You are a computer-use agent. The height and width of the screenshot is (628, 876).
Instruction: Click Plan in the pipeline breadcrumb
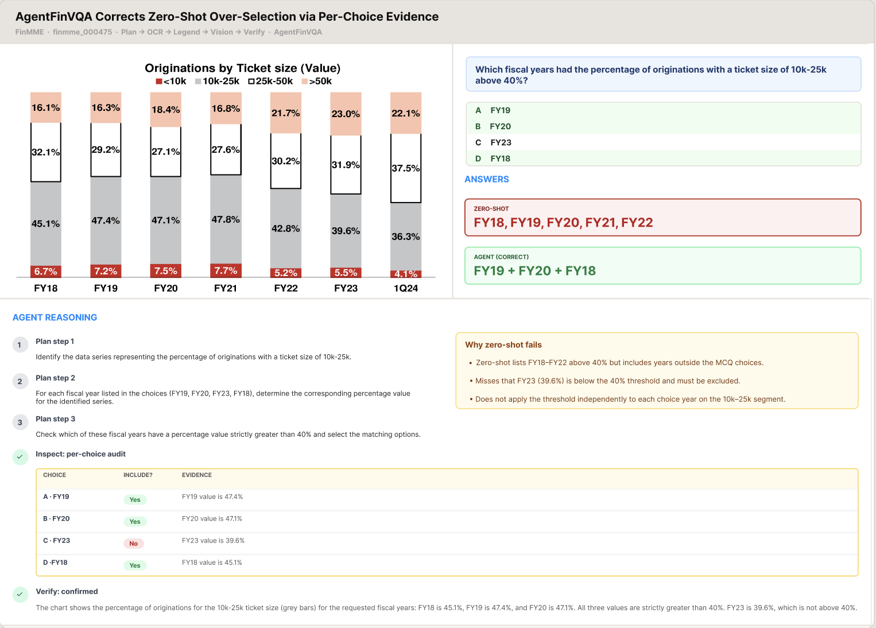tap(129, 32)
